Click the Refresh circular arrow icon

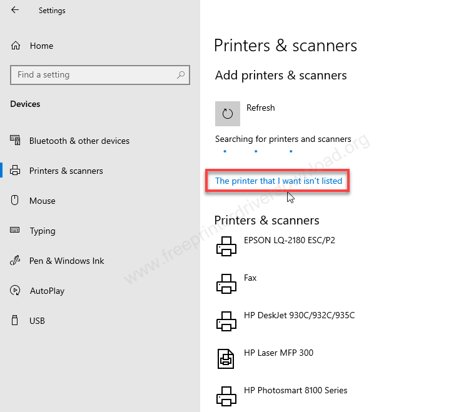[x=228, y=114]
